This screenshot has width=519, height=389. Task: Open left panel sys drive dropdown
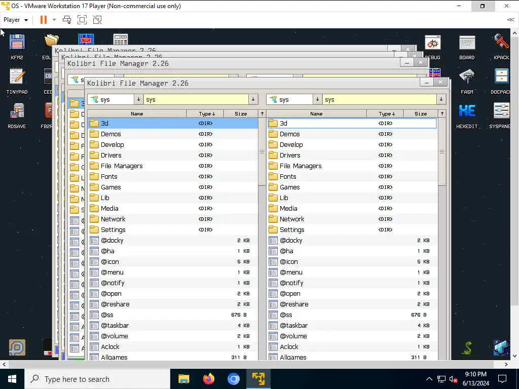(x=138, y=99)
